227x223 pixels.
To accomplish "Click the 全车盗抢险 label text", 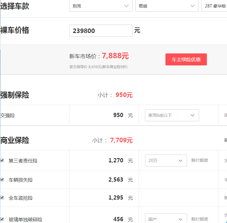I will (x=21, y=198).
